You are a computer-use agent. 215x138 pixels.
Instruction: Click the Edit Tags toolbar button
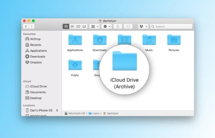(x=128, y=26)
